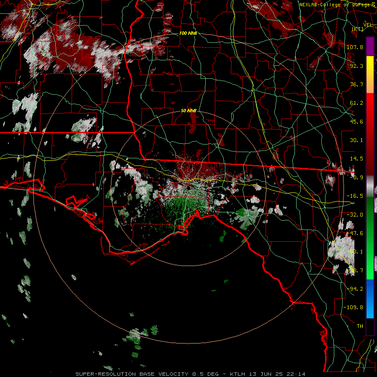The height and width of the screenshot is (377, 377).
Task: Click the "VEL" legend heading
Action: click(368, 25)
